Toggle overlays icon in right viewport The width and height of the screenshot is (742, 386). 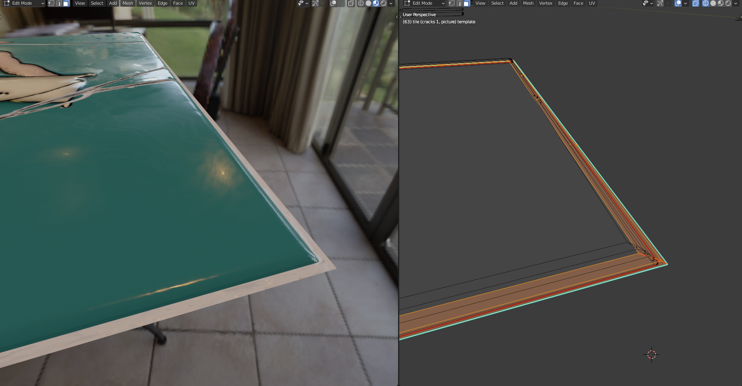pyautogui.click(x=678, y=3)
